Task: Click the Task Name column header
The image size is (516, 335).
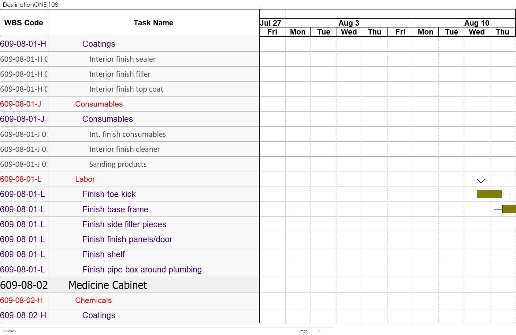Action: coord(154,23)
